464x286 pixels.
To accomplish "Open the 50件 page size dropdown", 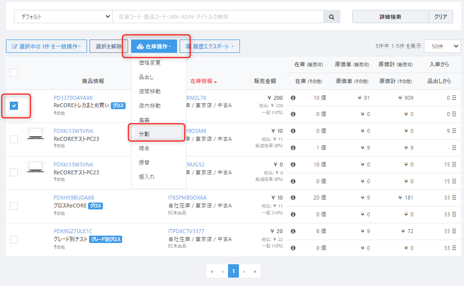I will click(x=442, y=46).
